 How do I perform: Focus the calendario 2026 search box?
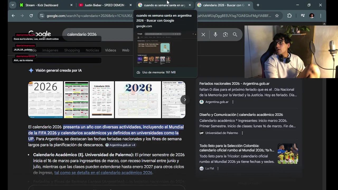pyautogui.click(x=131, y=34)
